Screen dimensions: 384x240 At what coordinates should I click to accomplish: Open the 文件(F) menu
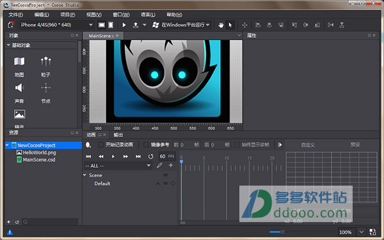pyautogui.click(x=16, y=15)
